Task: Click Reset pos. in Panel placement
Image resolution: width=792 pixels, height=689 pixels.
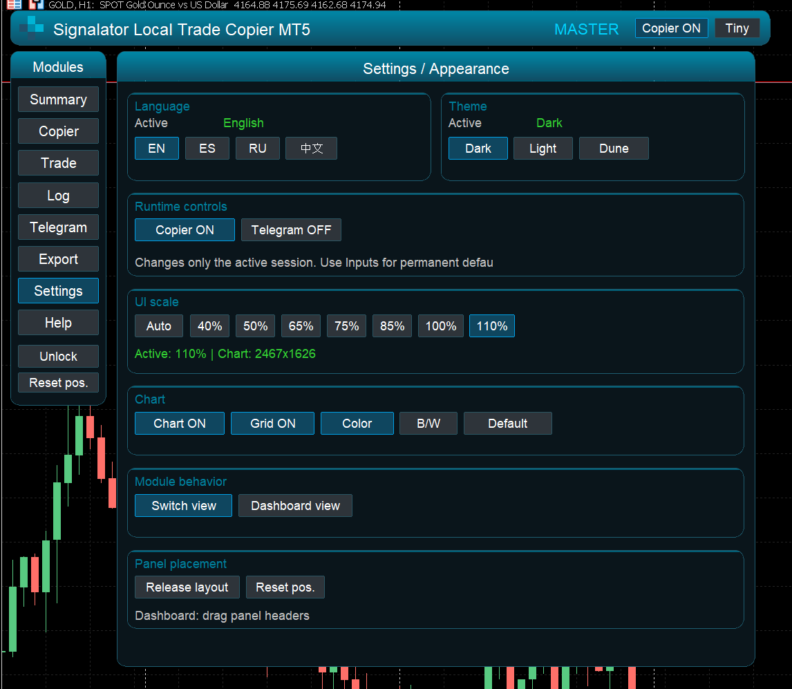Action: point(285,587)
